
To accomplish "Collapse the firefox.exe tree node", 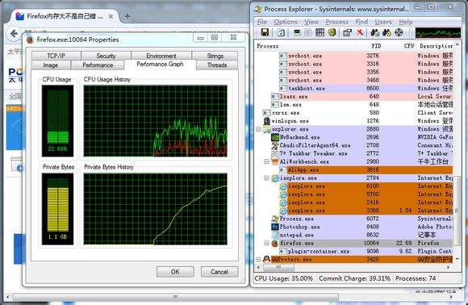I will click(x=266, y=243).
